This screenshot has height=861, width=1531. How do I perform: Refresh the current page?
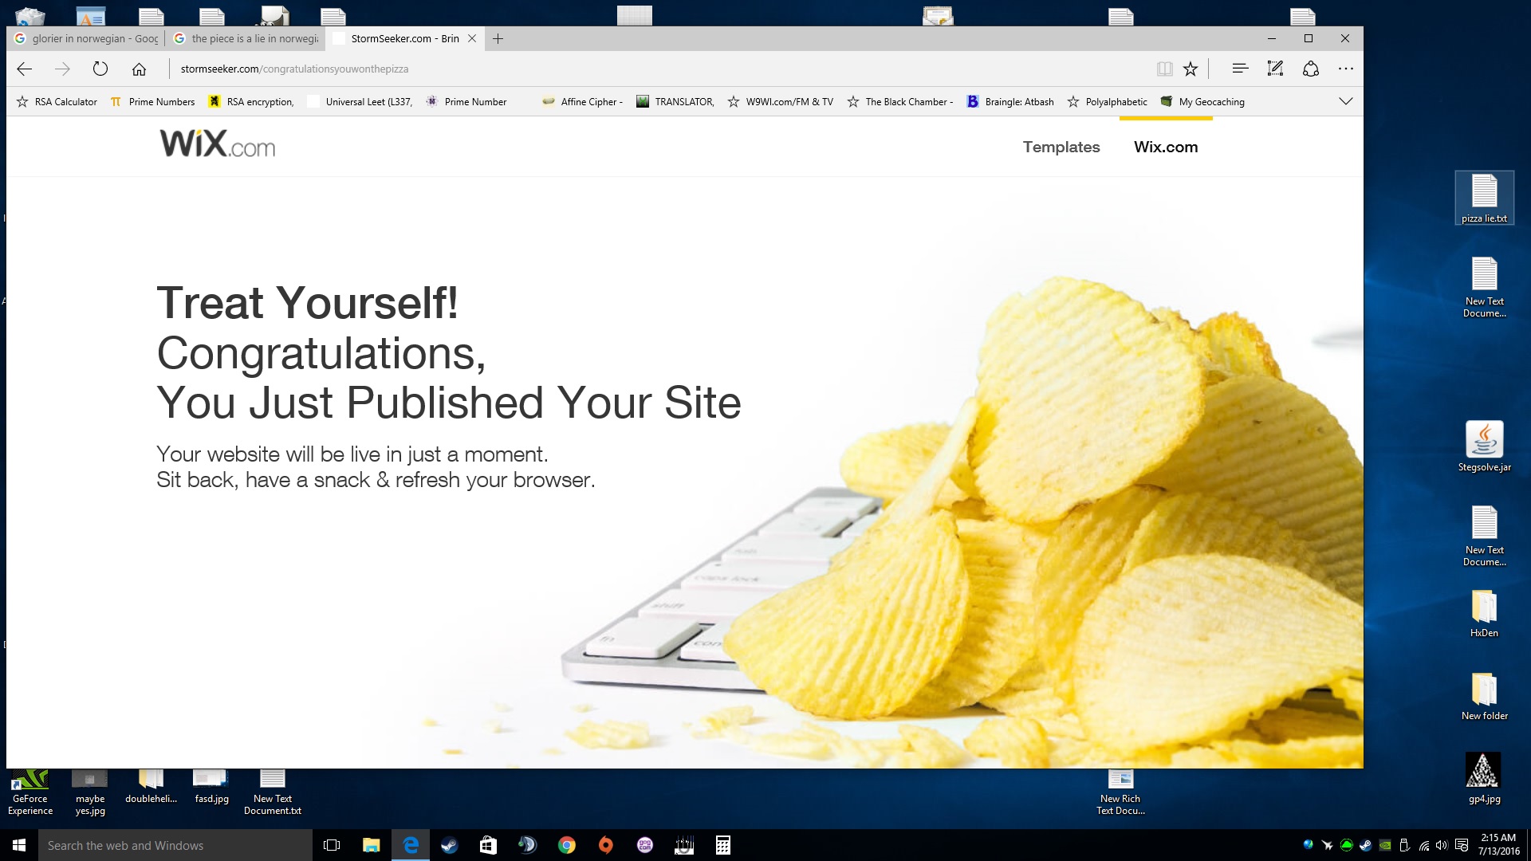[x=100, y=69]
